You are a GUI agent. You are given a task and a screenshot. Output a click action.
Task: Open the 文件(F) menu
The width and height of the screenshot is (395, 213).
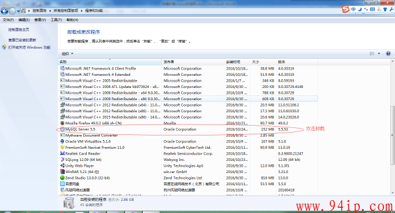8,20
